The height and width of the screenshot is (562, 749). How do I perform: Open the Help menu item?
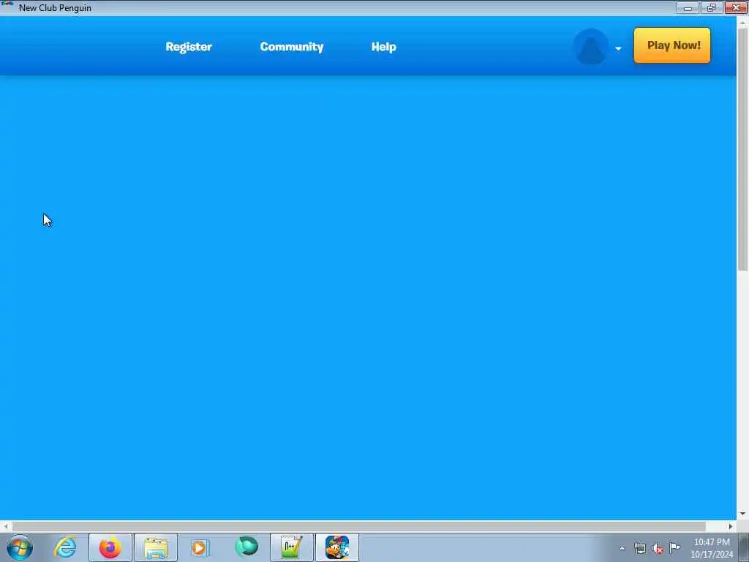coord(383,47)
